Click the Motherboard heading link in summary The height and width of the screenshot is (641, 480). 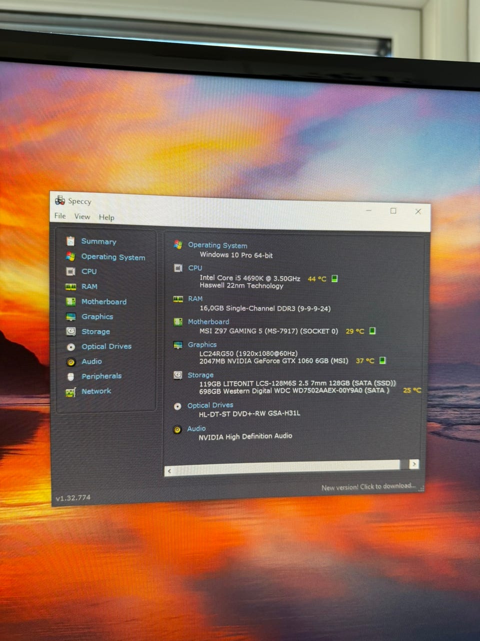tap(208, 322)
